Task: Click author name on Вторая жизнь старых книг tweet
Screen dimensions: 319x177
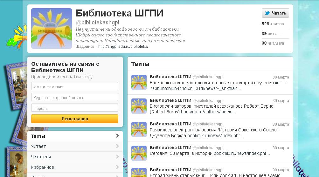Action: tap(170, 170)
